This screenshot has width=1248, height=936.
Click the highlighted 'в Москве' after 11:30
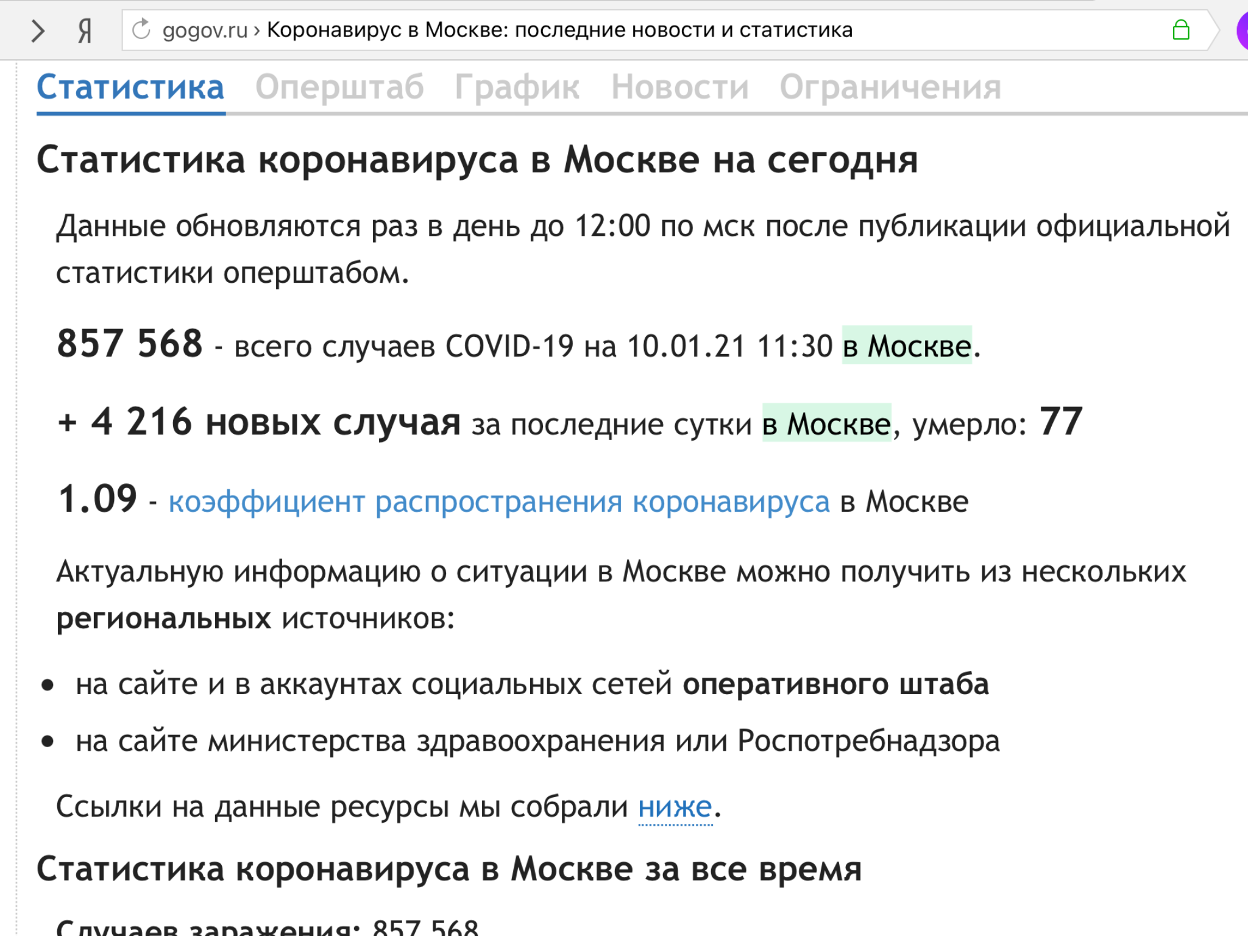coord(907,346)
